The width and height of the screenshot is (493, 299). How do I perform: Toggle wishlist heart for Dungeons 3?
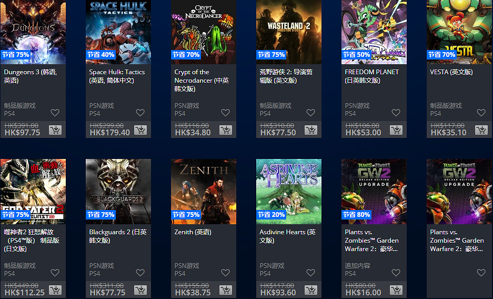(x=55, y=113)
